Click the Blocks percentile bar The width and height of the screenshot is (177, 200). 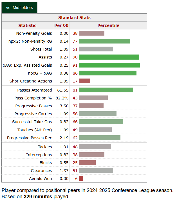(x=87, y=163)
